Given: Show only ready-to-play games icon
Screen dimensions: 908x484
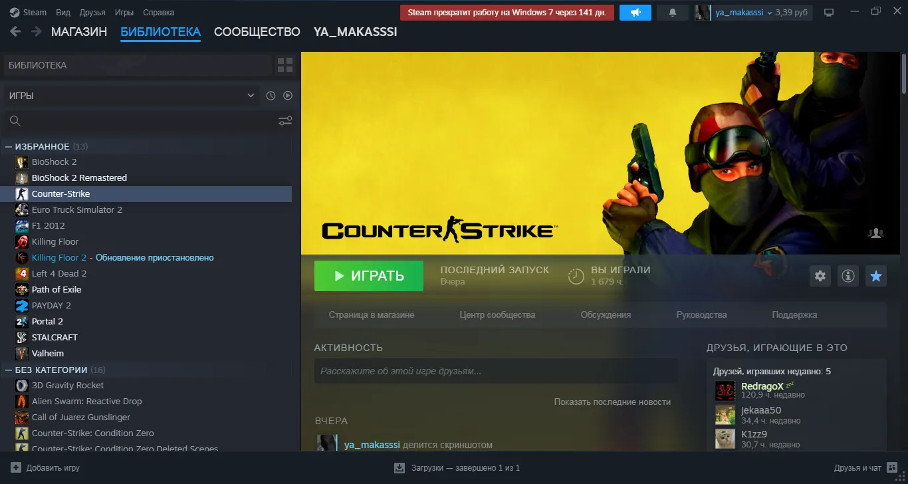Looking at the screenshot, I should (288, 96).
